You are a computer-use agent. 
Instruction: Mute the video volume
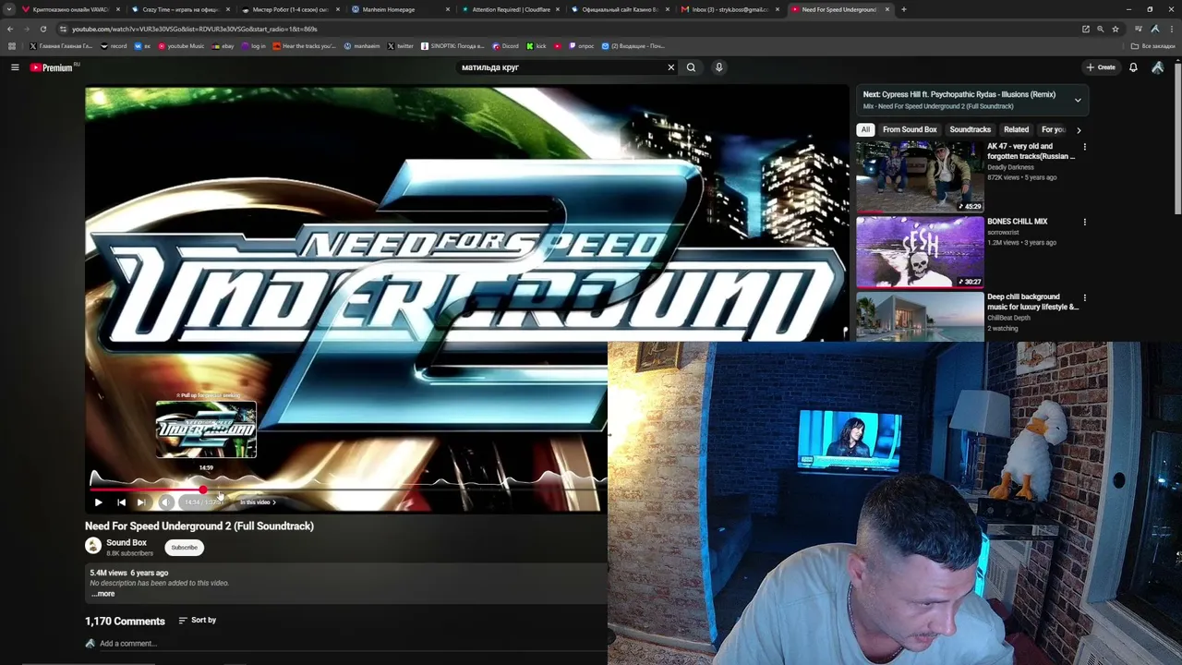[165, 502]
